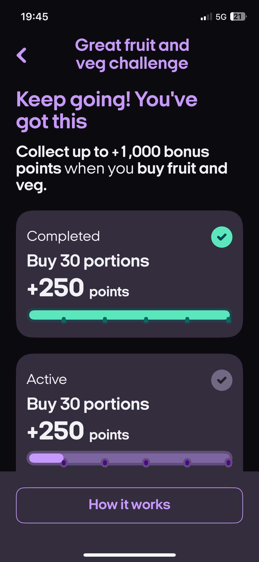Tap +250 points in the Active card
259x562 pixels.
(78, 431)
